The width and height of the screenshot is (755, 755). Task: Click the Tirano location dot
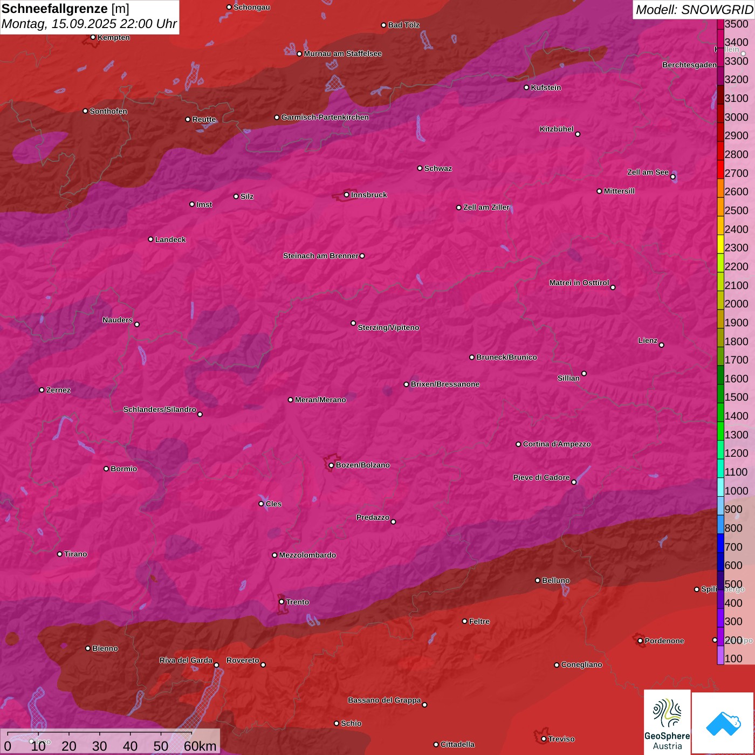click(60, 554)
